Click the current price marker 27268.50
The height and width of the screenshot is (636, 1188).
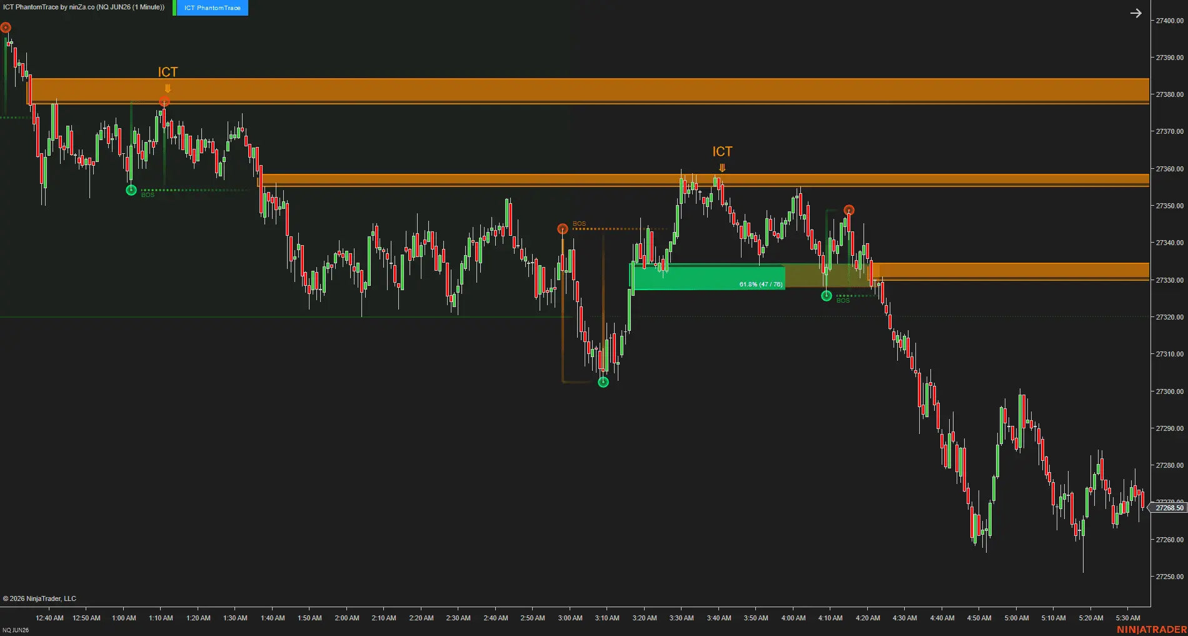[1169, 508]
